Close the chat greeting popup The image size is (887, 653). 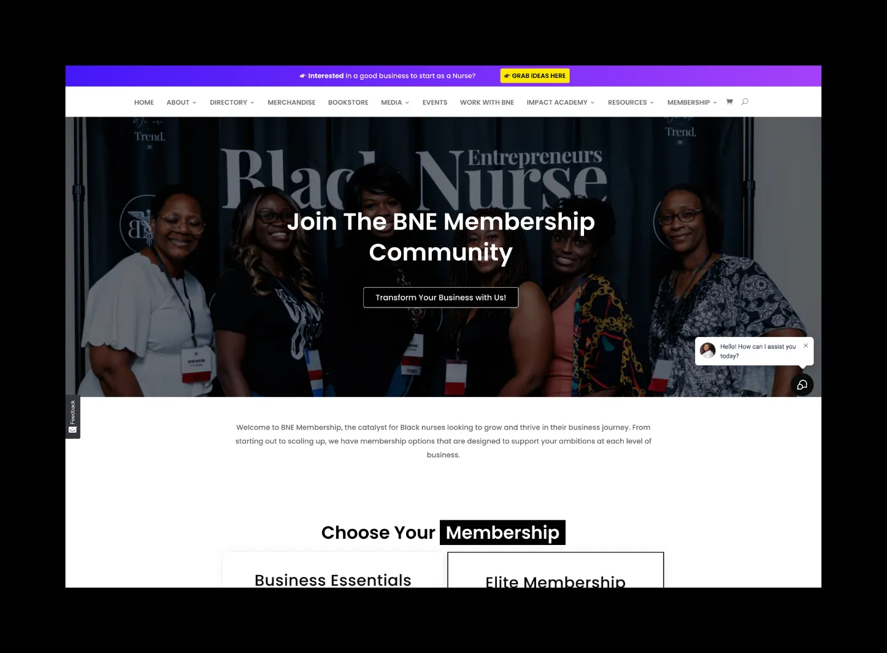806,346
